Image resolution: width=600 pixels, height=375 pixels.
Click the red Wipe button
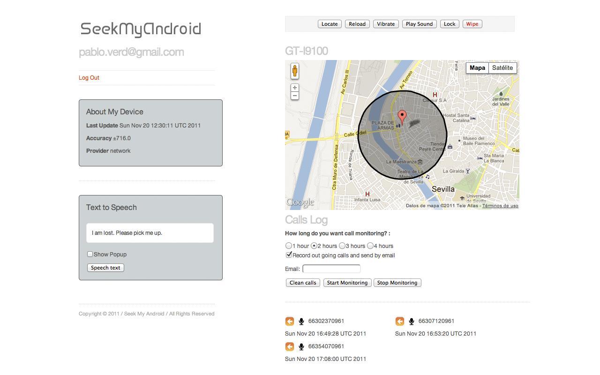pyautogui.click(x=472, y=24)
